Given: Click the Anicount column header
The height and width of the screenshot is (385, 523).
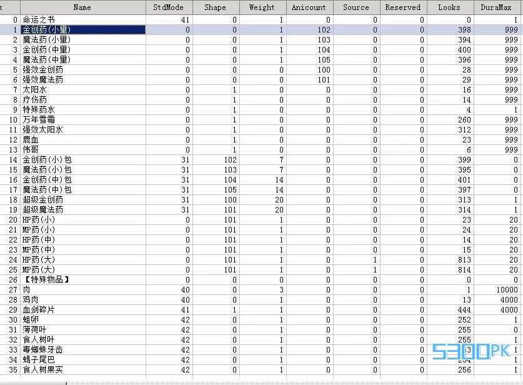Looking at the screenshot, I should (x=309, y=7).
